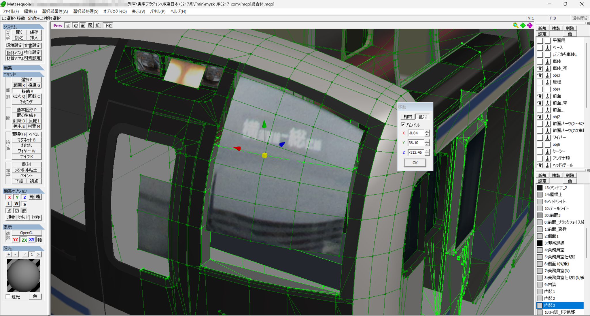Click the lighting sphere preview
This screenshot has width=590, height=316.
point(23,275)
